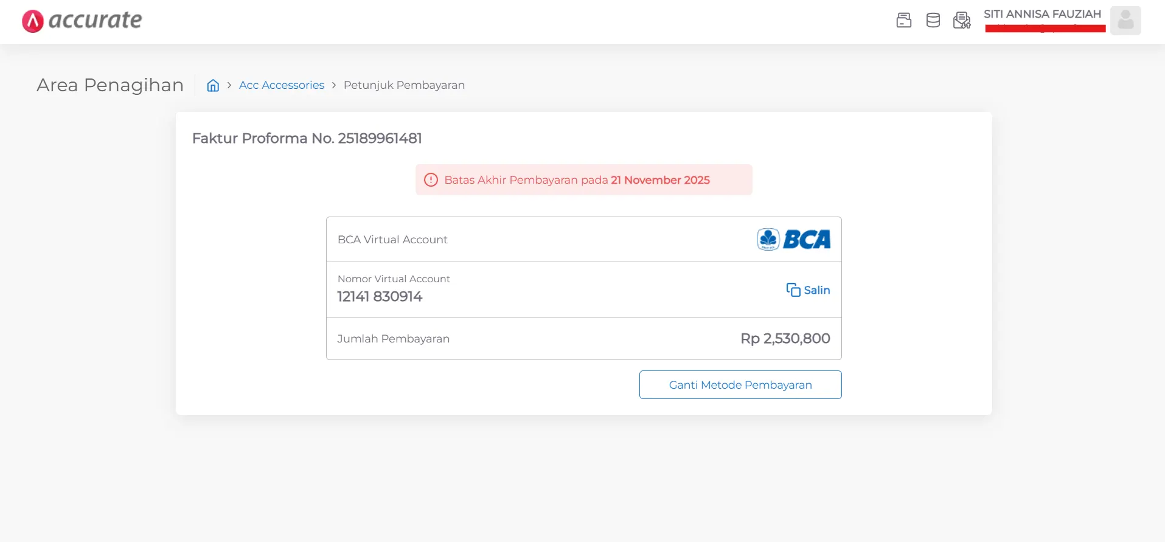The height and width of the screenshot is (542, 1165).
Task: Click the copy icon beside Salin
Action: coord(793,290)
